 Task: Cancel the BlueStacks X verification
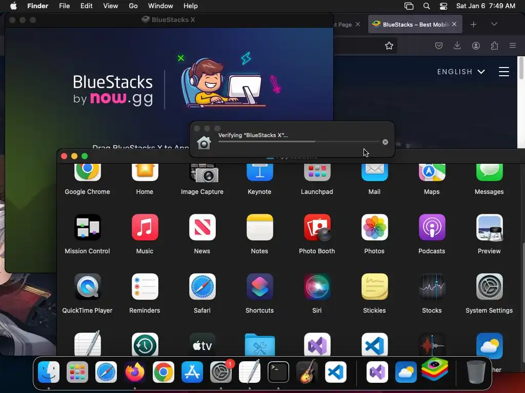pos(385,142)
